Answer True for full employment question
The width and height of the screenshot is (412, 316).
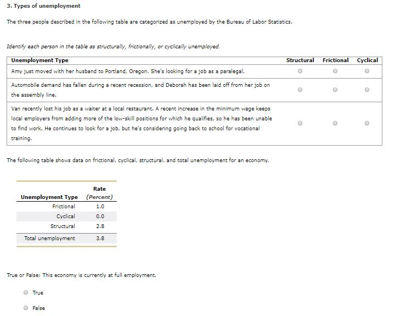(26, 292)
